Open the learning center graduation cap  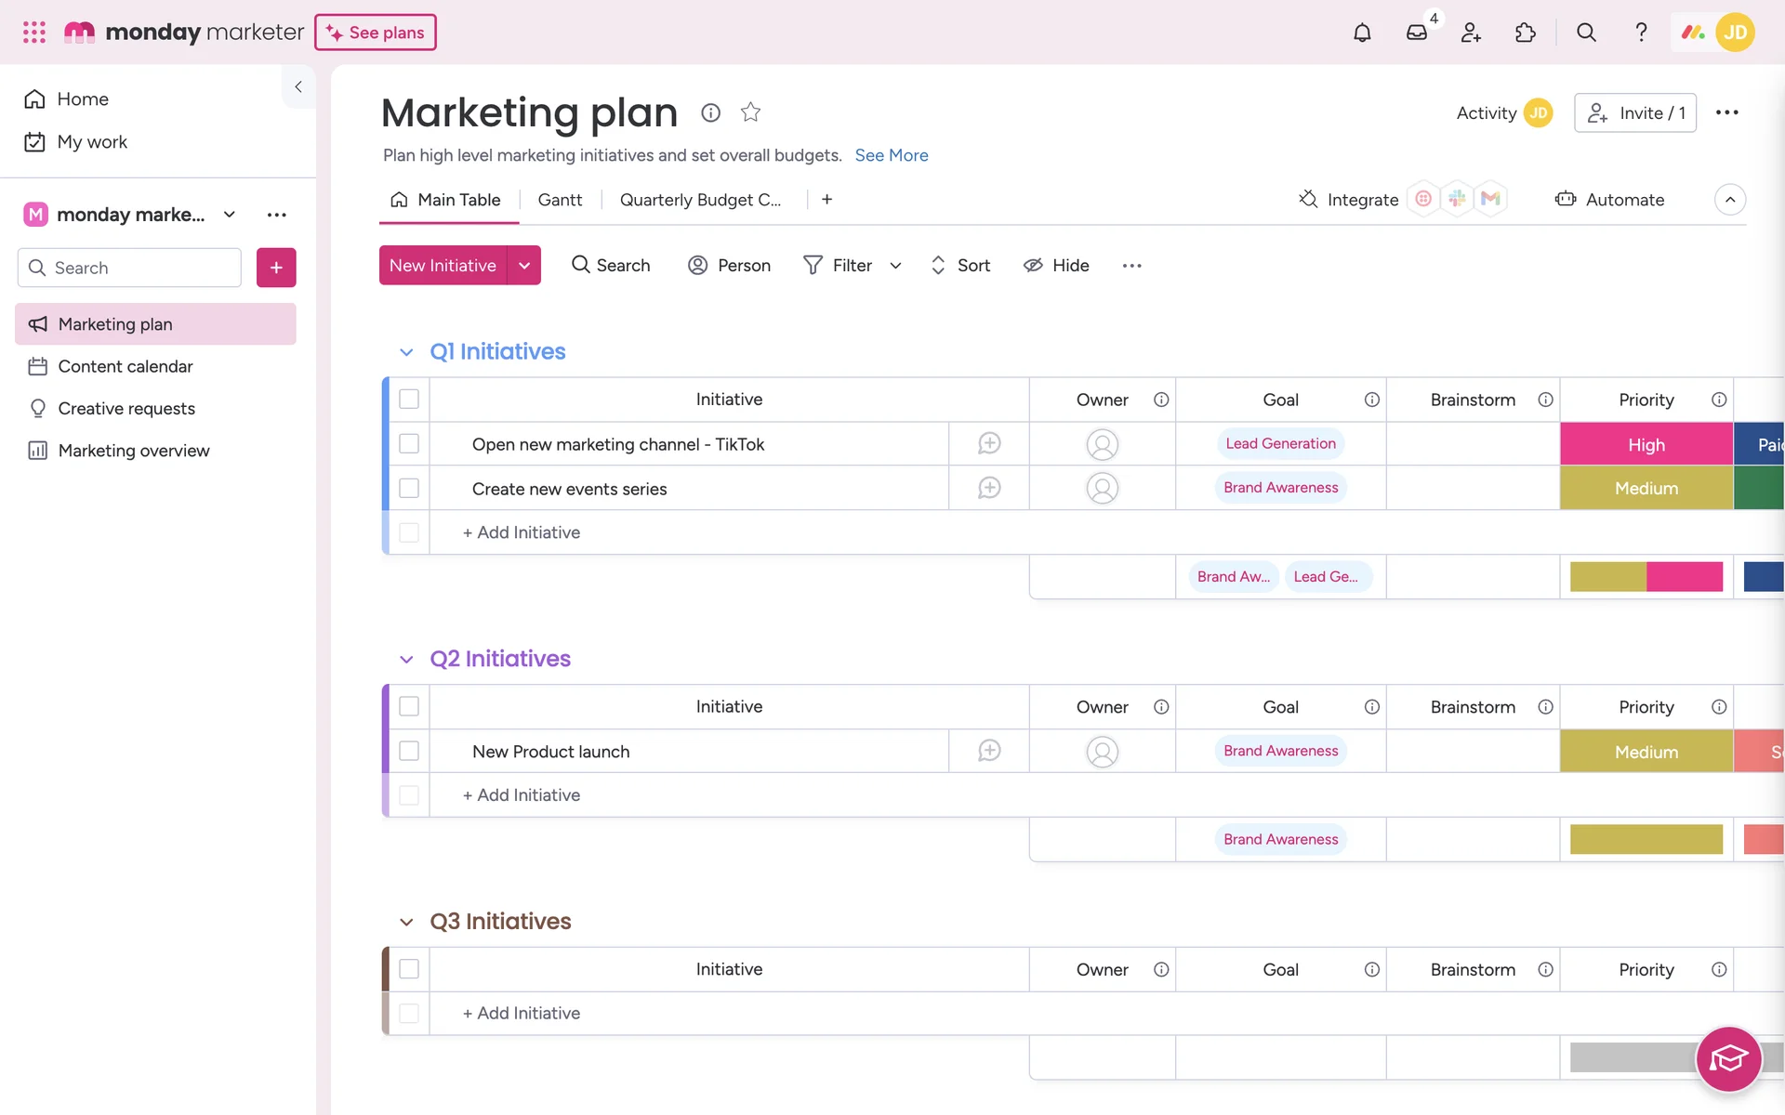(1728, 1058)
